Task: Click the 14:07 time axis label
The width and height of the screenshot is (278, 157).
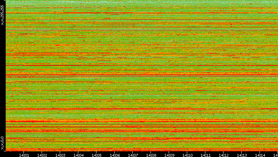Action: (133, 155)
